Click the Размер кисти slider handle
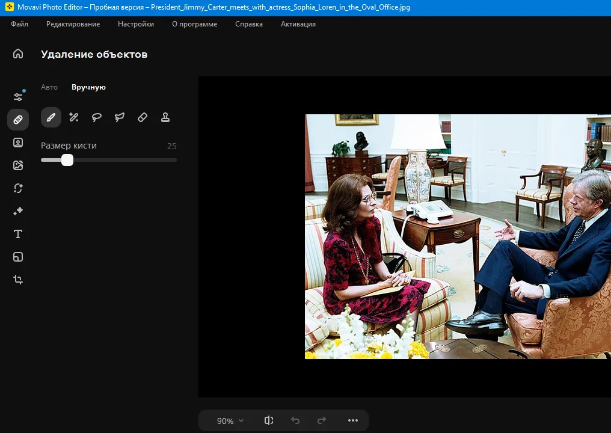This screenshot has width=611, height=433. [67, 160]
